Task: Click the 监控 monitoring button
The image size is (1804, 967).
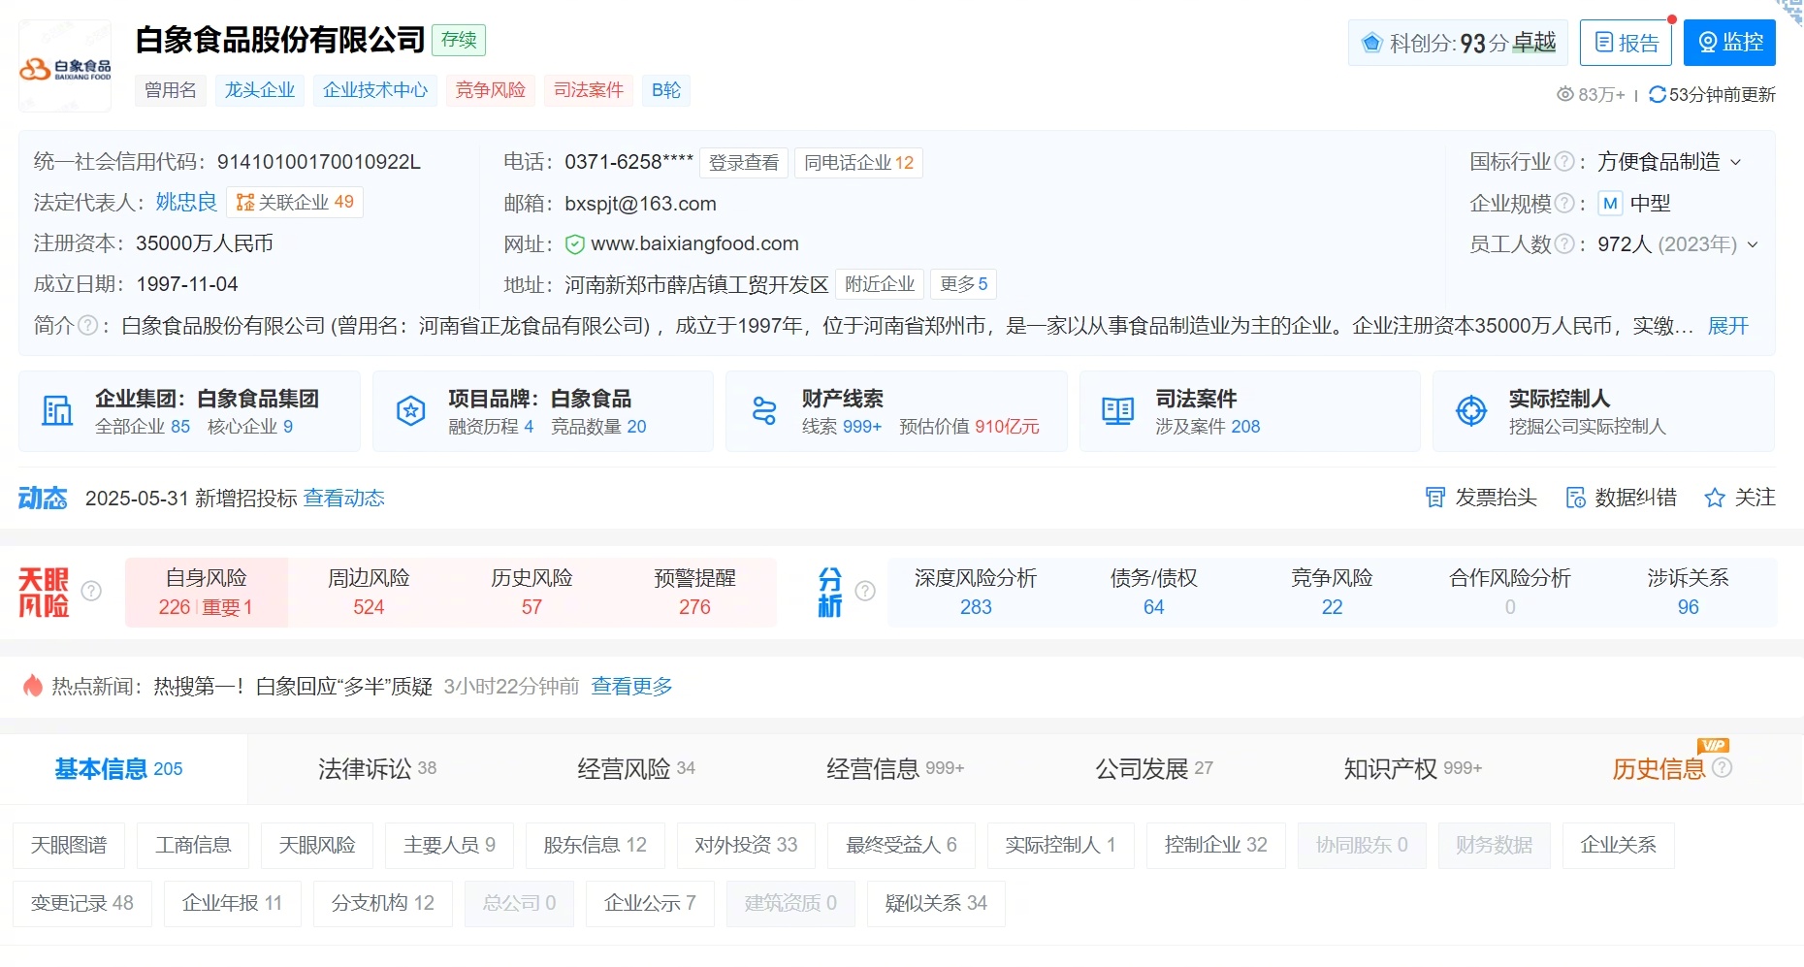Action: coord(1729,43)
